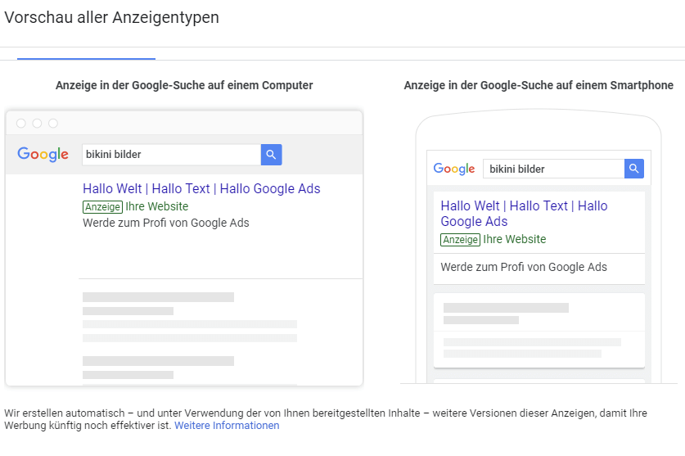Click the Google logo in smartphone preview
This screenshot has width=685, height=456.
point(454,169)
